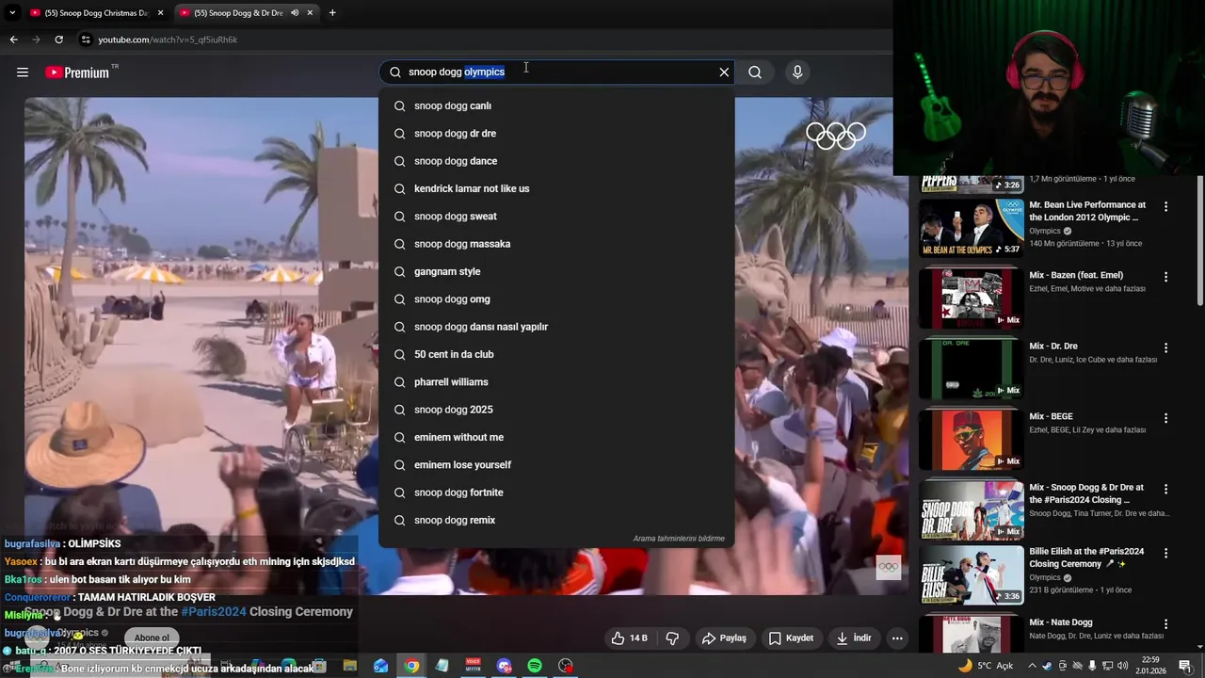Choose suggestion "gangnam style"
This screenshot has height=678, width=1205.
pyautogui.click(x=556, y=271)
